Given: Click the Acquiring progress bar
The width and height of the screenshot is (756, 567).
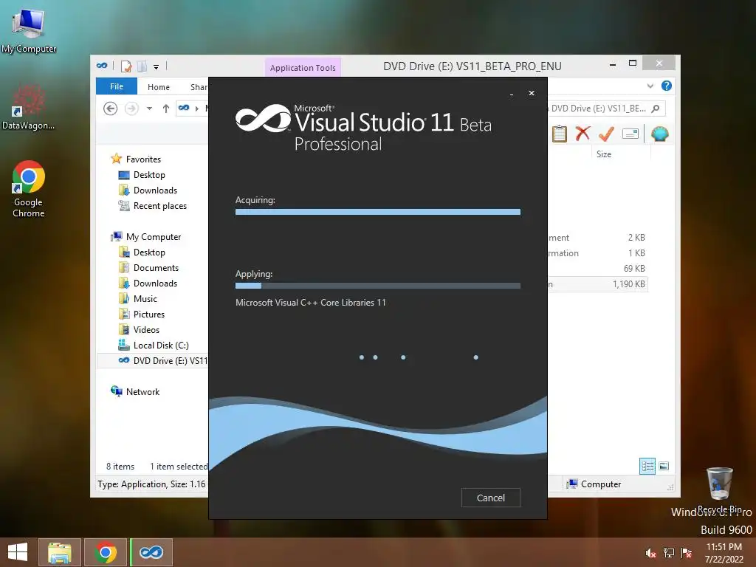Looking at the screenshot, I should [377, 212].
